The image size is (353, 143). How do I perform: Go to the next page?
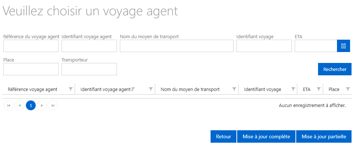(42, 106)
